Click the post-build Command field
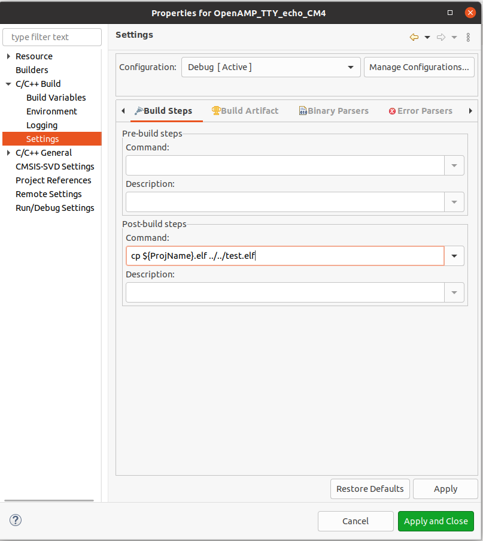 [x=285, y=256]
